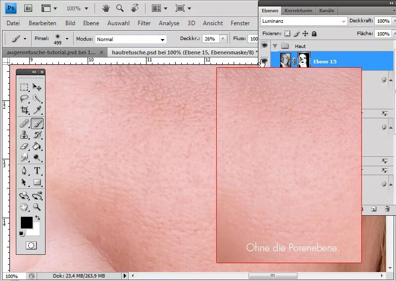Screen dimensions: 396x281
Task: Select the Brush tool in toolbox
Action: pyautogui.click(x=37, y=124)
